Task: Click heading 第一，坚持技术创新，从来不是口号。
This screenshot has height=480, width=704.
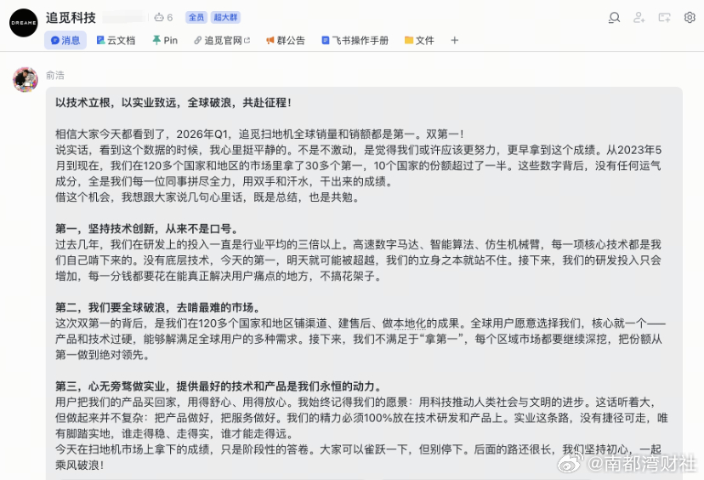Action: (x=149, y=229)
